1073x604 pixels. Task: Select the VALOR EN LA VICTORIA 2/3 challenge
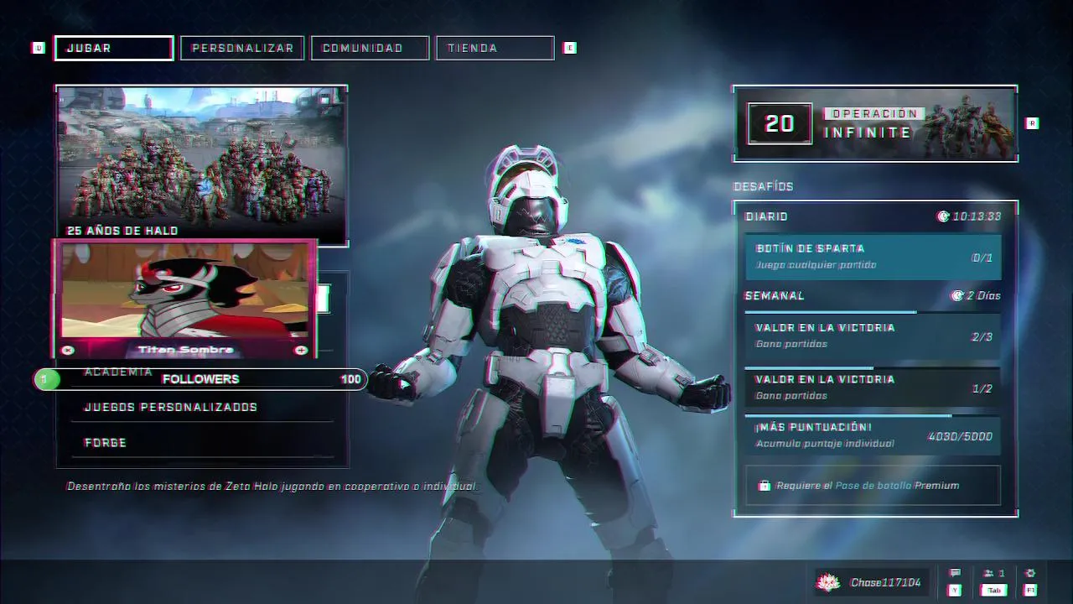(873, 336)
